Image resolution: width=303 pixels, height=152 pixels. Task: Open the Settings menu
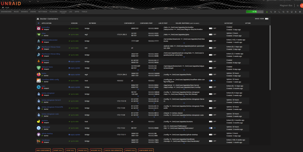point(43,12)
